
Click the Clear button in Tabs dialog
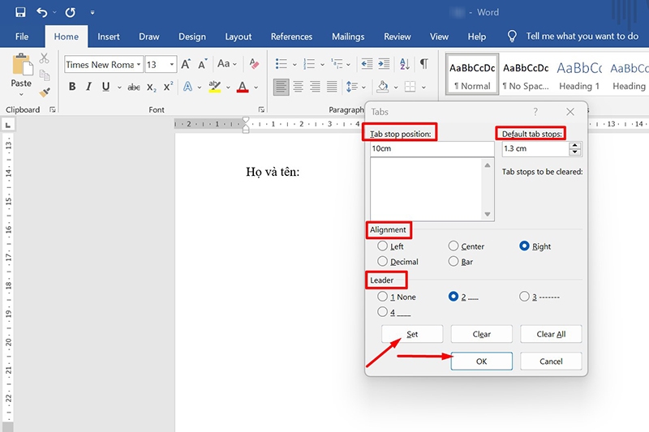tap(481, 334)
